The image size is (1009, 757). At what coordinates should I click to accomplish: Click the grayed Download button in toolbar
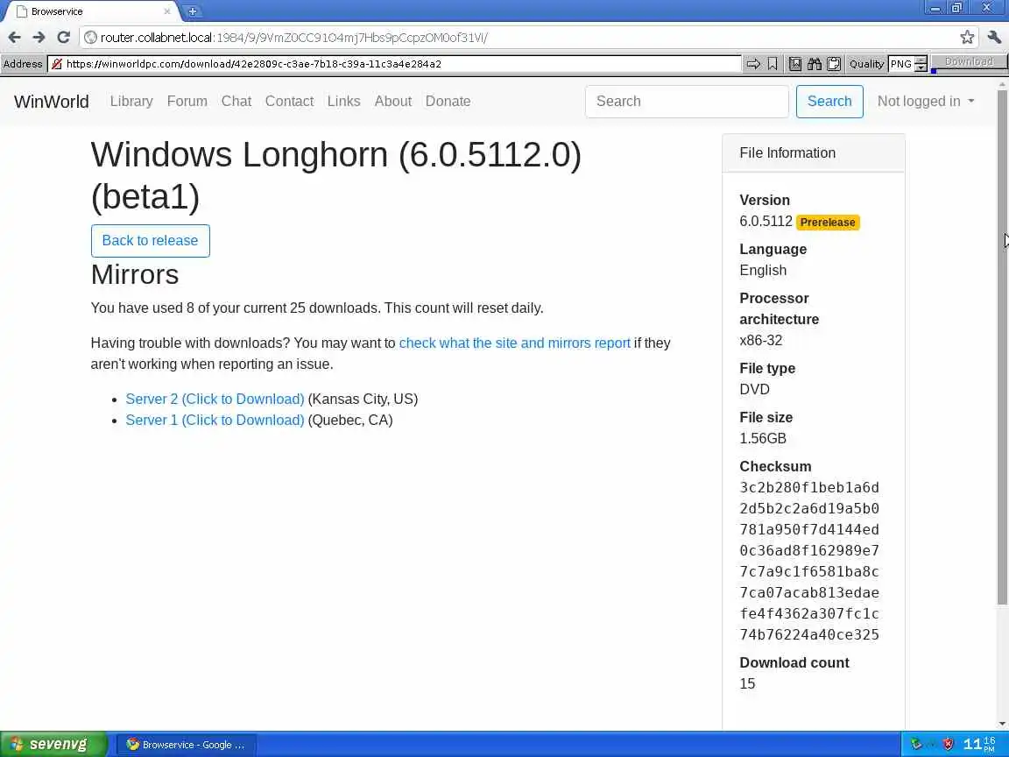point(969,62)
